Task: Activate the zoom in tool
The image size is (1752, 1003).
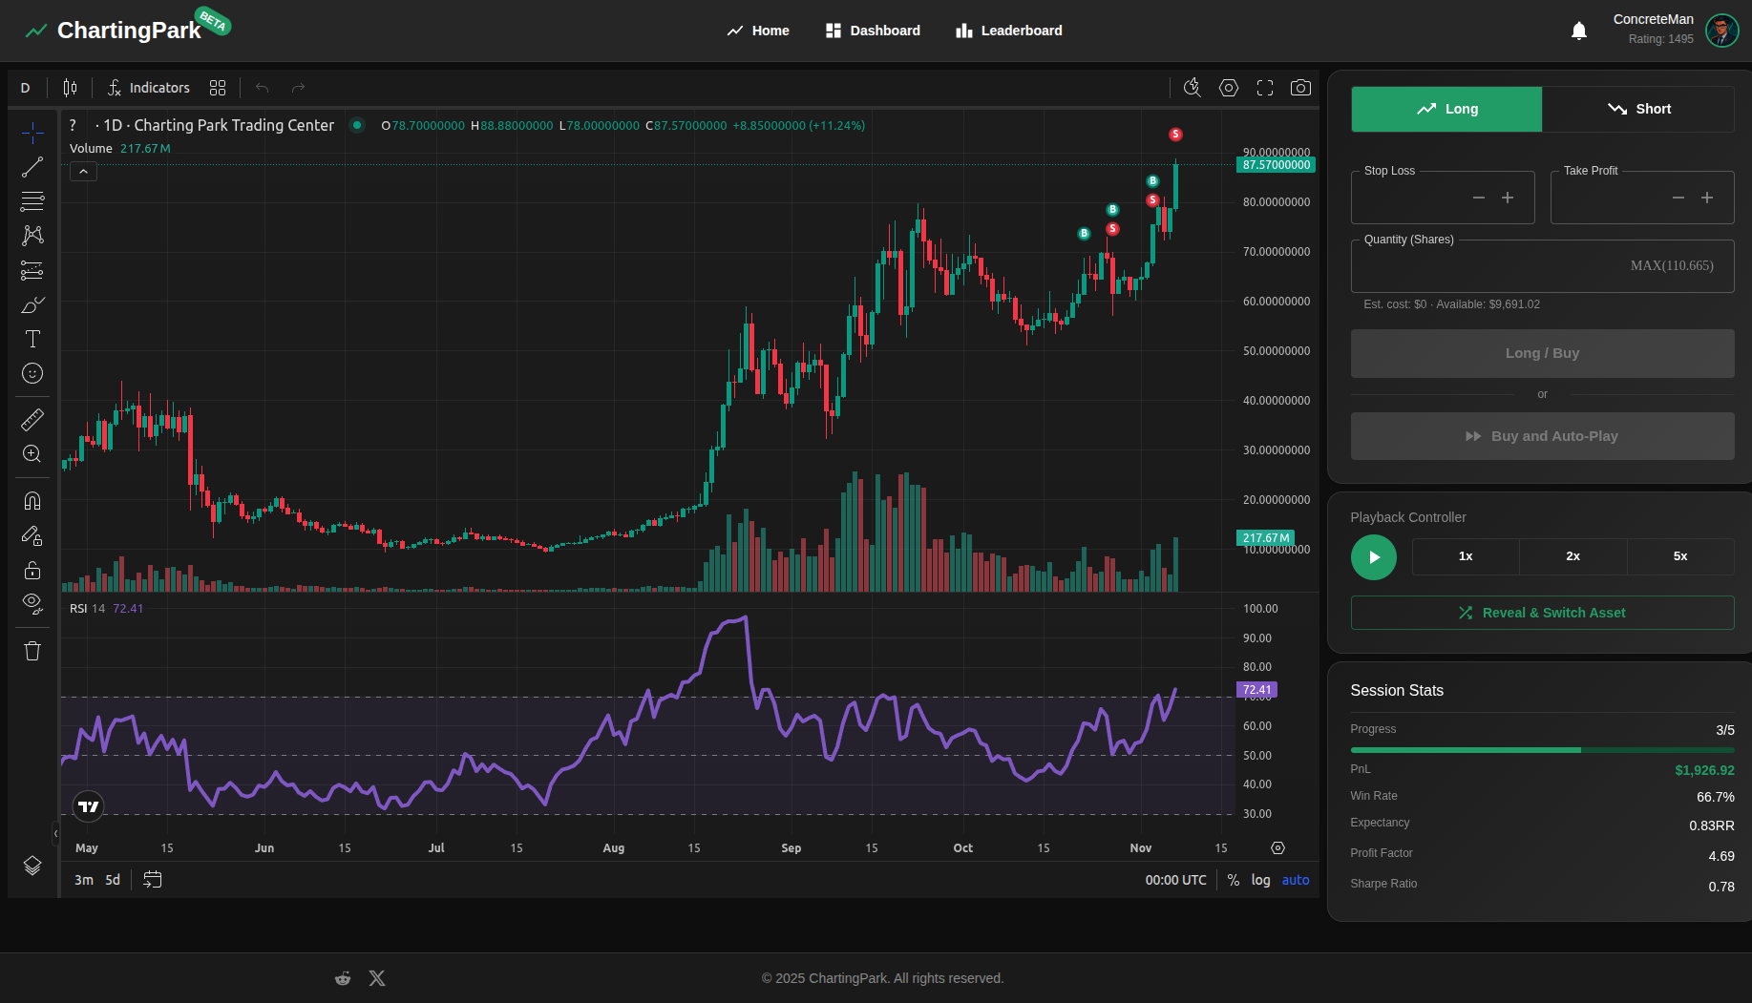Action: coord(32,453)
